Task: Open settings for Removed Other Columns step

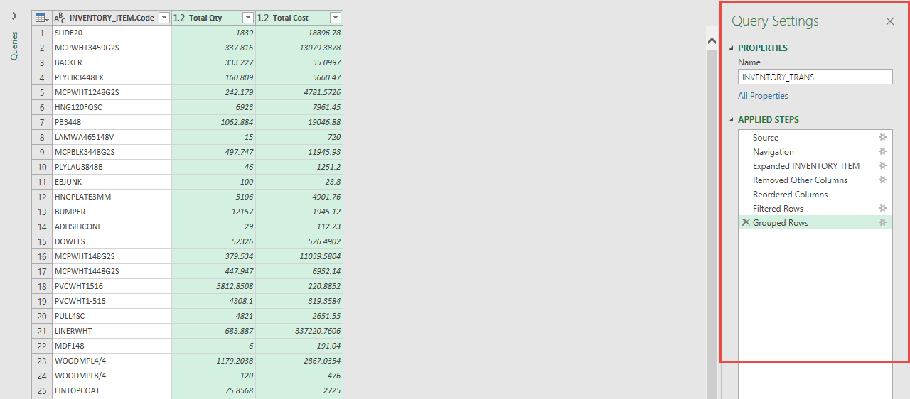Action: pyautogui.click(x=882, y=180)
